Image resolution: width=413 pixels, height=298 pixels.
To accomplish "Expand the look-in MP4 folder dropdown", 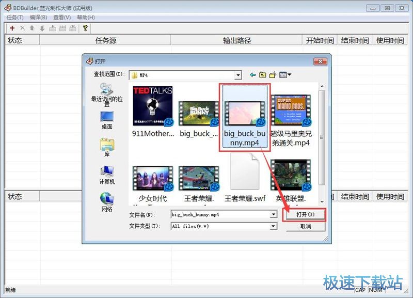I will click(237, 75).
